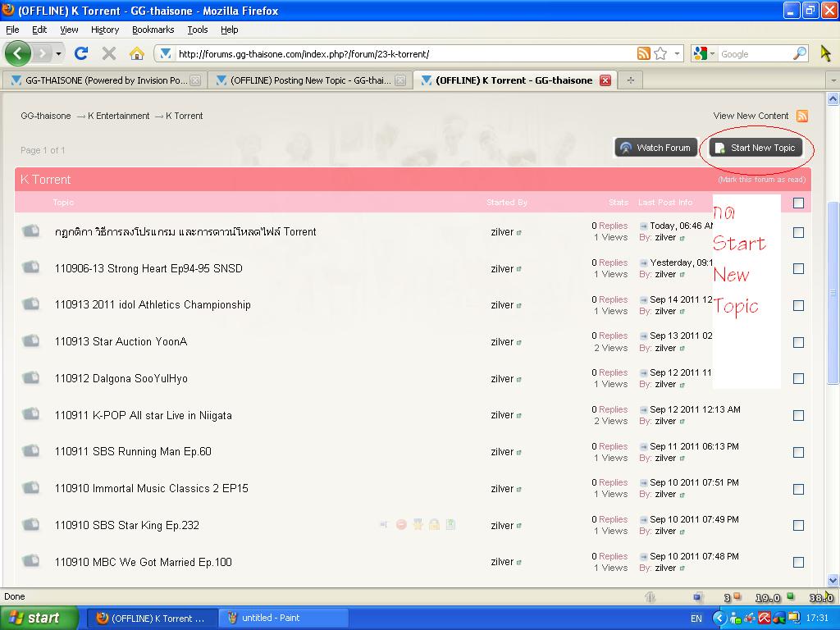Screen dimensions: 840x630
Task: Click last-post arrow icon in Immortal Music row
Action: (x=643, y=483)
